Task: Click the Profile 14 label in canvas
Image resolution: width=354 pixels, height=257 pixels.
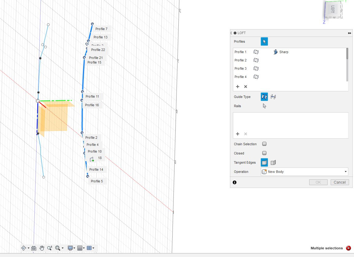Action: [96, 169]
